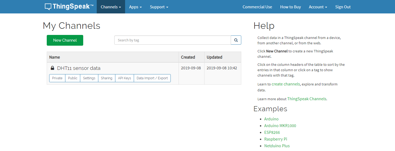
Task: Open DHT11 channel Sharing options
Action: coord(106,78)
